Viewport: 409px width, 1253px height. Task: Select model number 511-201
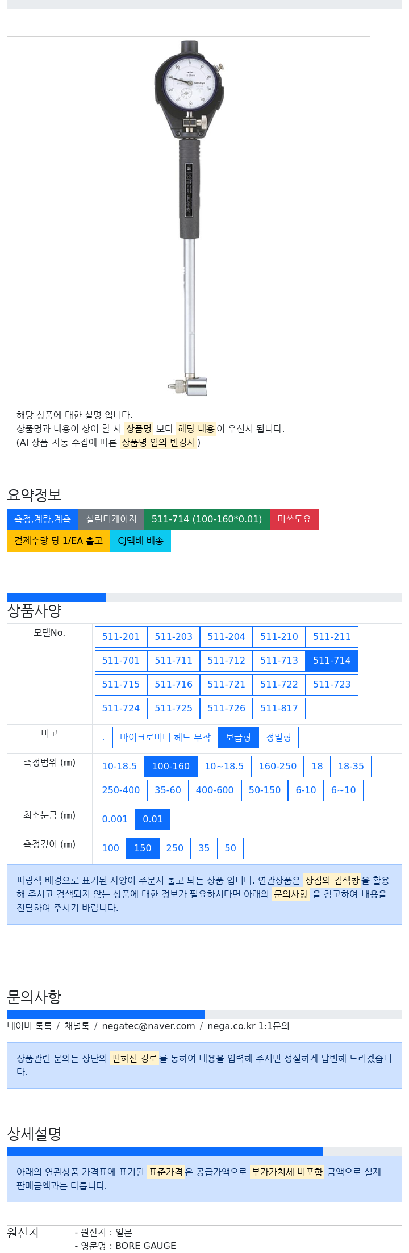(x=120, y=636)
